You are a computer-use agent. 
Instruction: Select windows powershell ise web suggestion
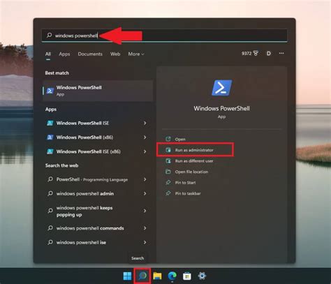(98, 242)
